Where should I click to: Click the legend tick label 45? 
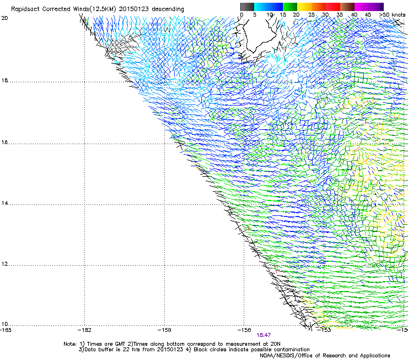(368, 15)
